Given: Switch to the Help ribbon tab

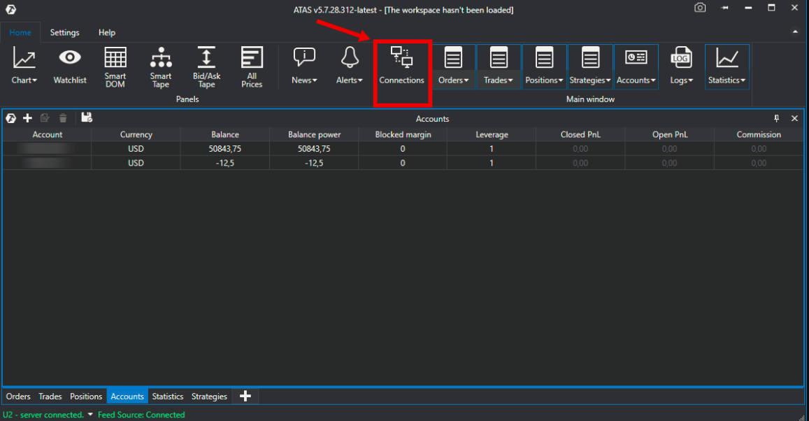Looking at the screenshot, I should [x=107, y=32].
